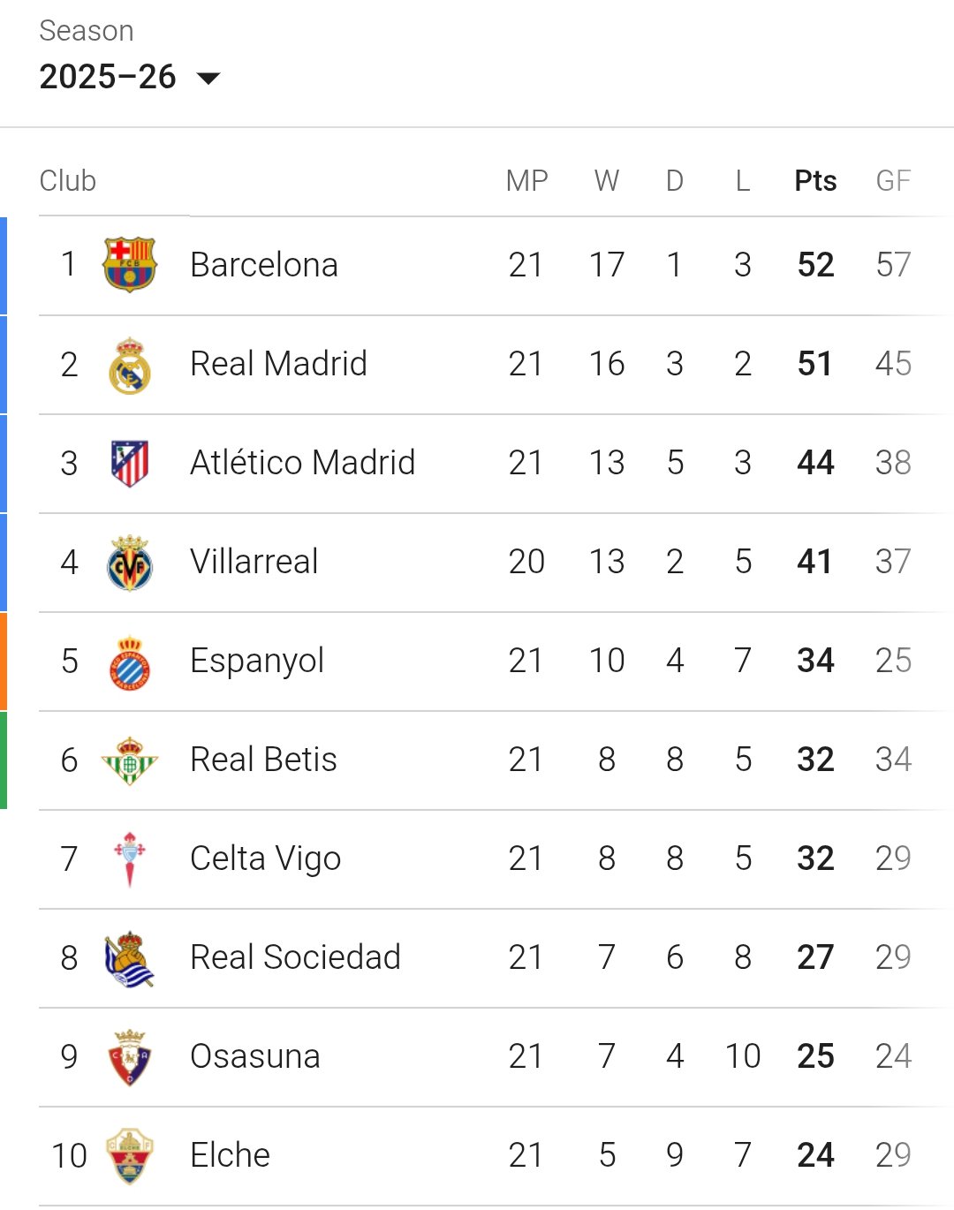Open the Real Sociedad name link
Screen dimensions: 954x1210
tap(295, 957)
